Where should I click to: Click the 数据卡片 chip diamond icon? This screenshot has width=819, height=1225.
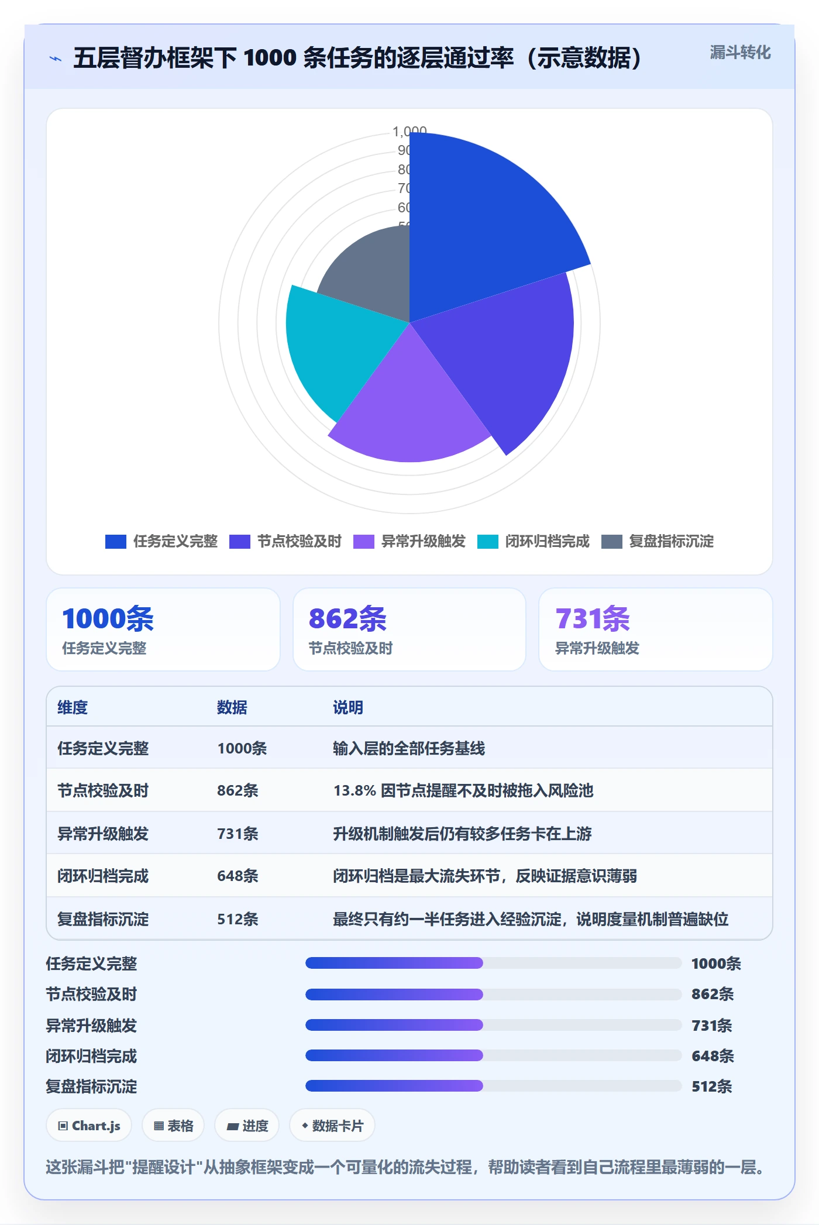coord(305,1126)
